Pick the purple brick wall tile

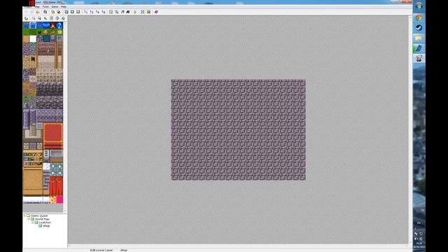click(x=50, y=115)
